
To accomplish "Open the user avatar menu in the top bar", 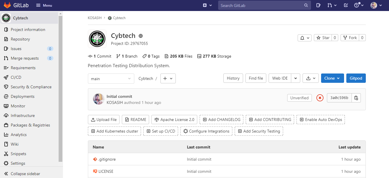I will coord(376,5).
